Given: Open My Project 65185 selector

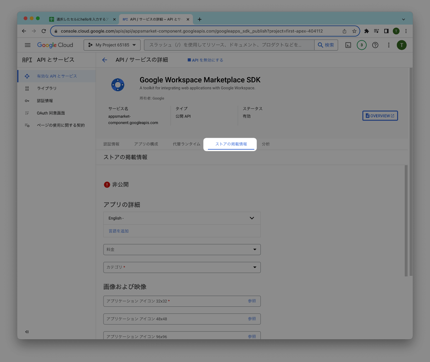Looking at the screenshot, I should (x=112, y=45).
